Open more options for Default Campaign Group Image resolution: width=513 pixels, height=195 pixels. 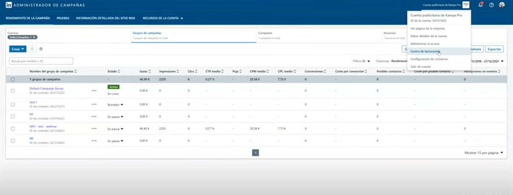[x=94, y=90]
